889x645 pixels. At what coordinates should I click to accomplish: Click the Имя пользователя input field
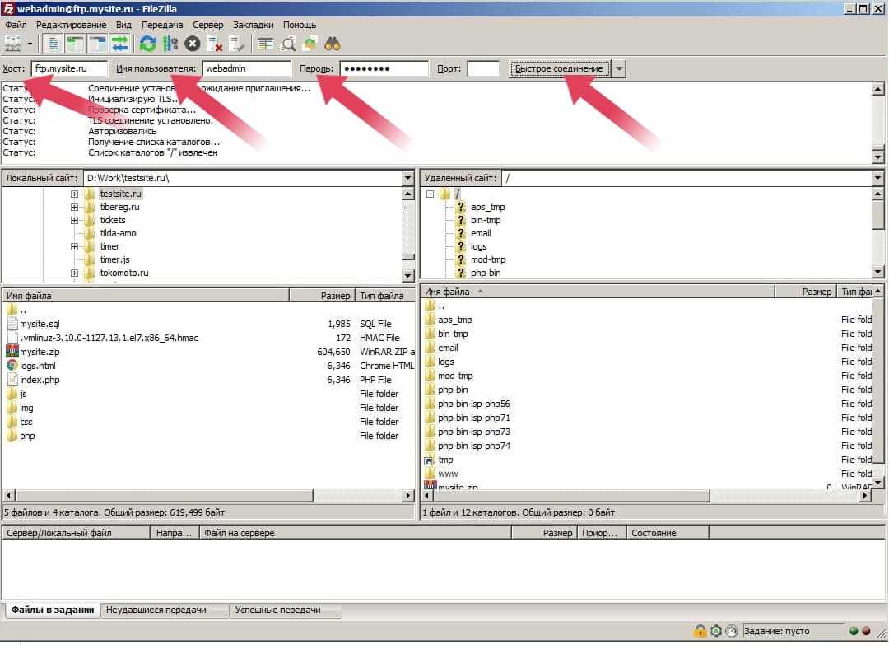(246, 68)
